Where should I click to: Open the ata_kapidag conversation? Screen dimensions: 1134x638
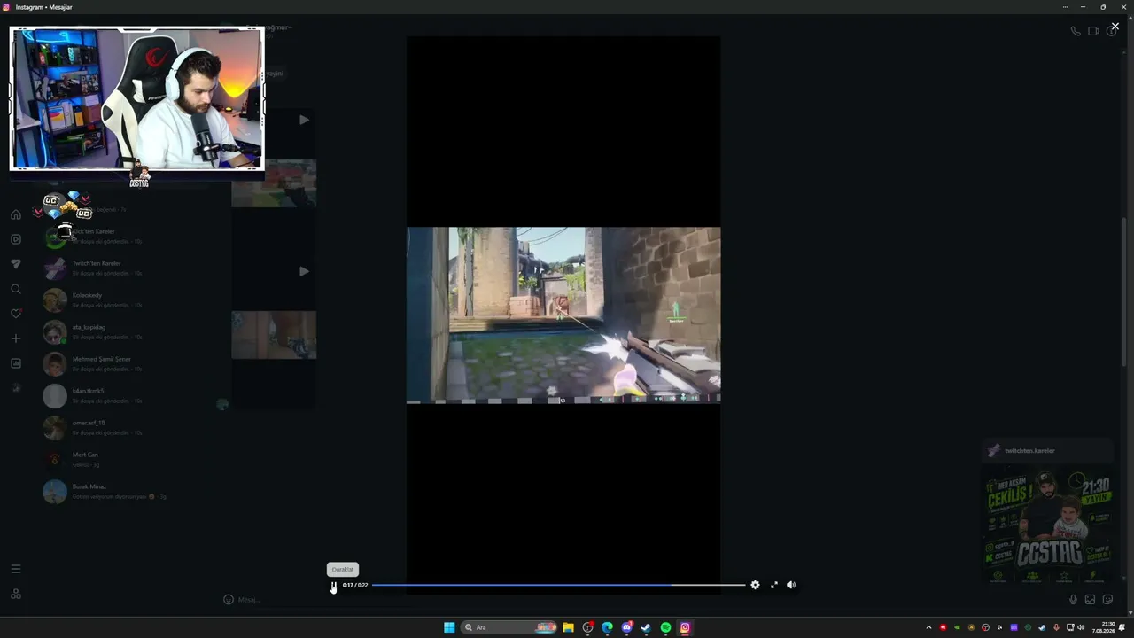(x=124, y=332)
